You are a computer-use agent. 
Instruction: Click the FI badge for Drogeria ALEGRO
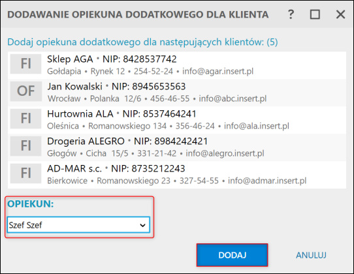click(25, 146)
